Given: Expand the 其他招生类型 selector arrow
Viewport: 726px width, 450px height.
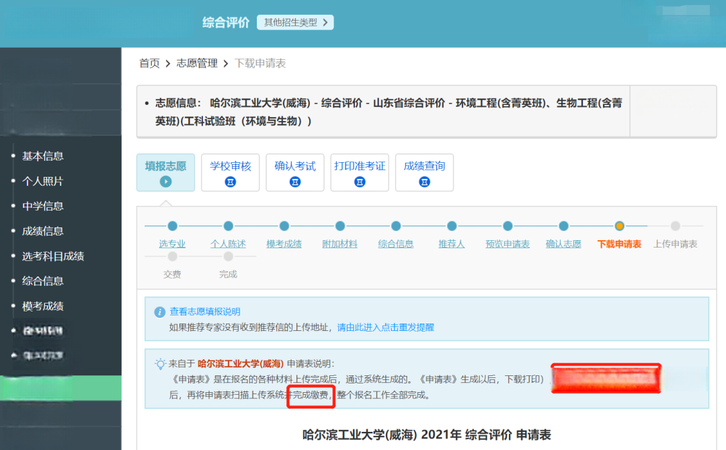Looking at the screenshot, I should 325,22.
